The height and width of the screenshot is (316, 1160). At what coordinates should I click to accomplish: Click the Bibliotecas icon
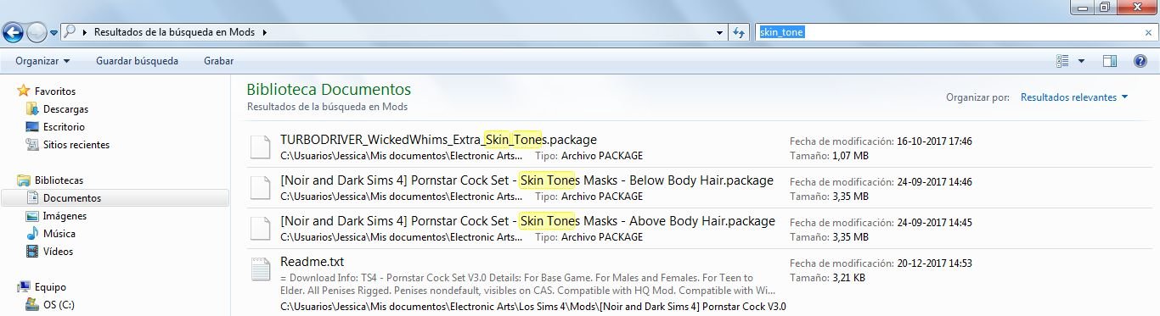24,180
